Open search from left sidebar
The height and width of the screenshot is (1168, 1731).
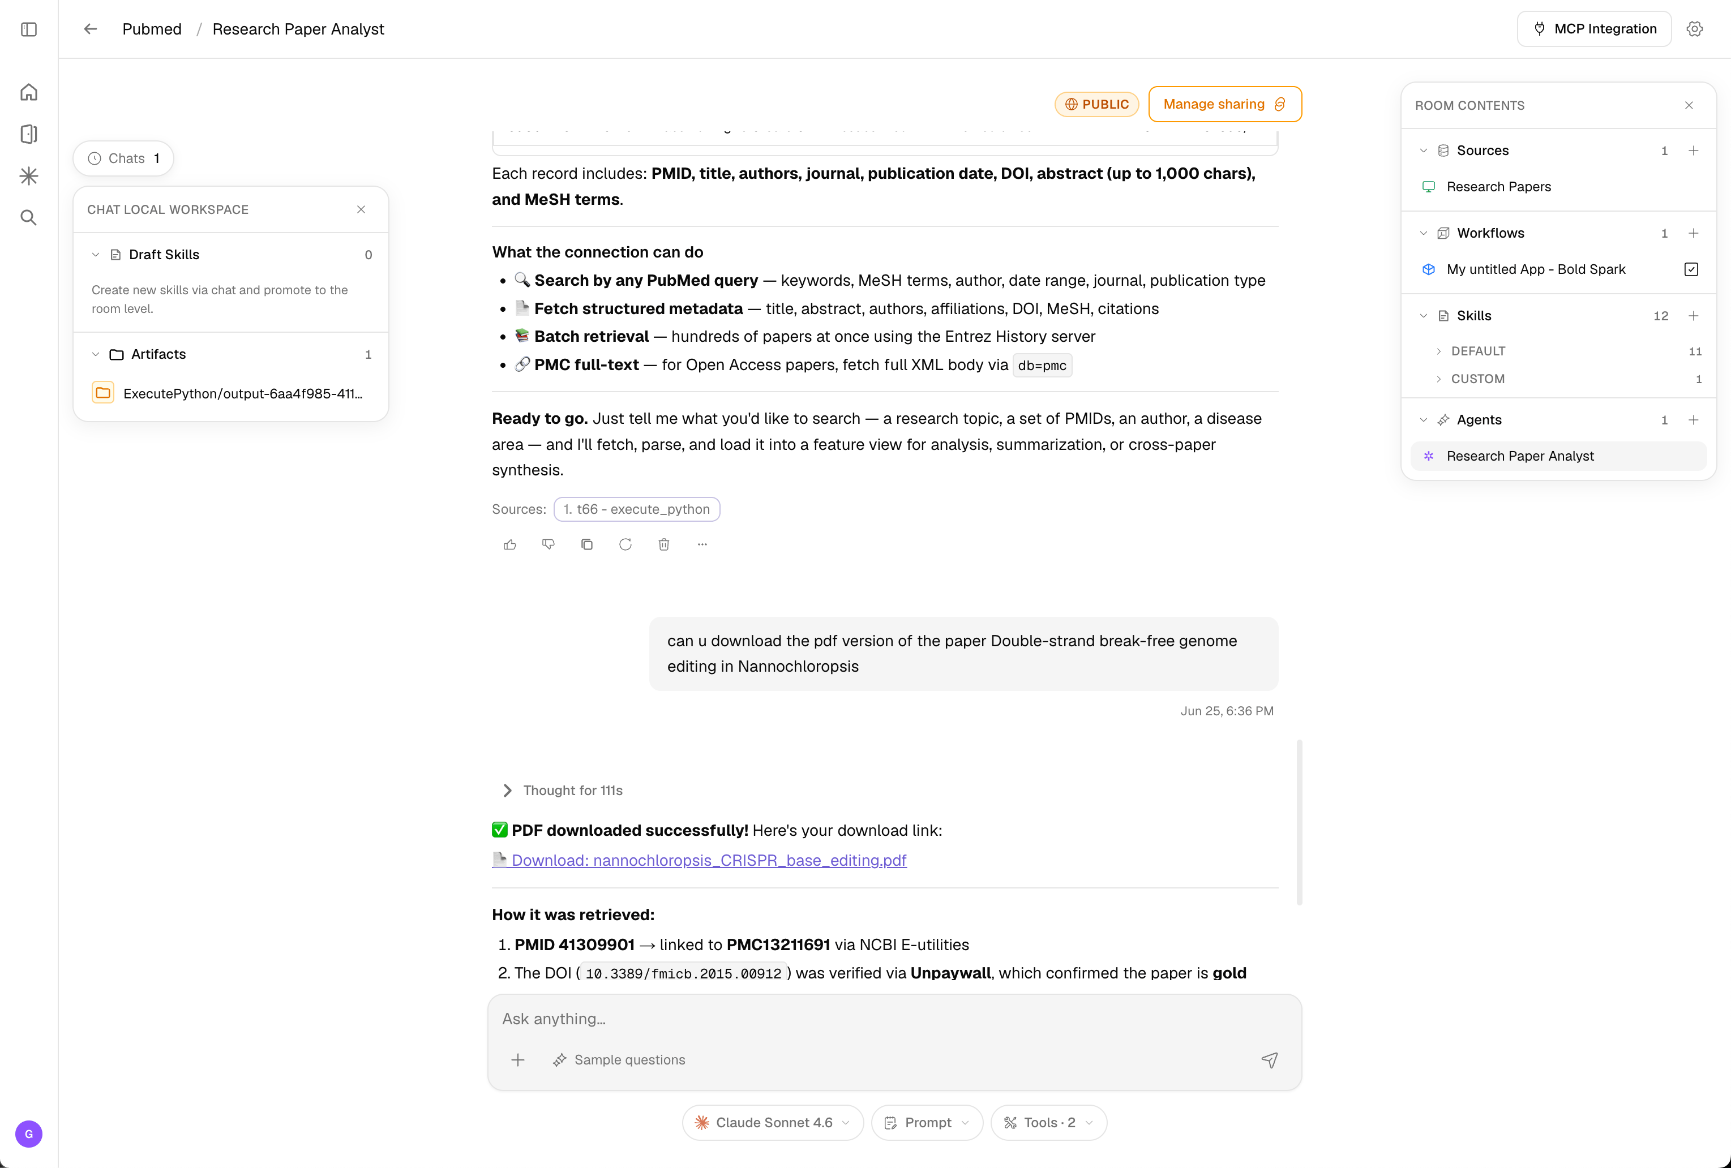(29, 217)
